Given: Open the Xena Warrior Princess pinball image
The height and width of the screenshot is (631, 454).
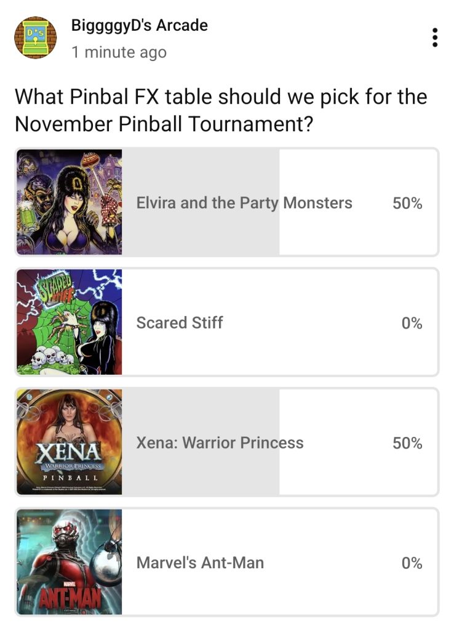Looking at the screenshot, I should click(70, 442).
